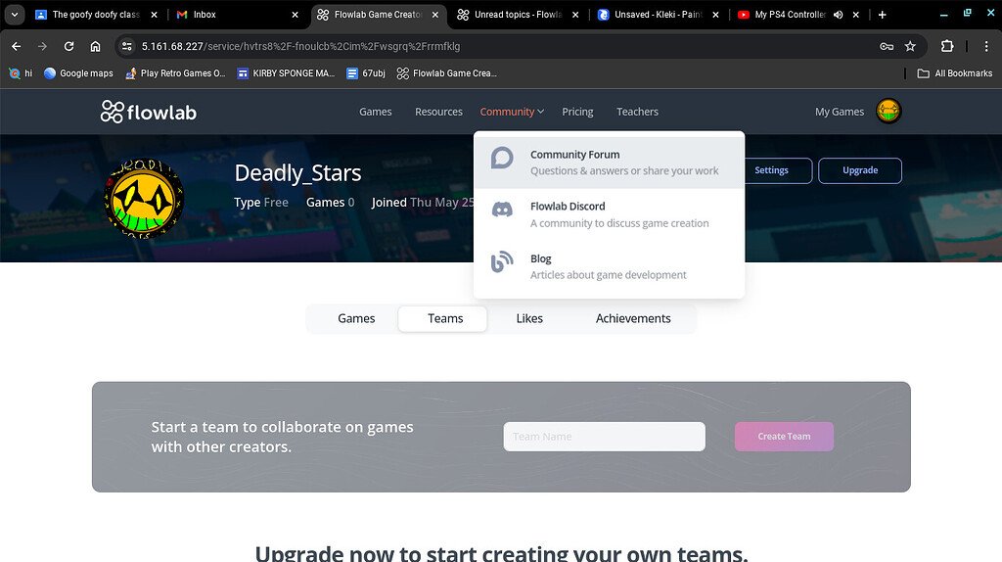The image size is (1002, 562).
Task: Click Teachers in the top navigation
Action: [x=637, y=112]
